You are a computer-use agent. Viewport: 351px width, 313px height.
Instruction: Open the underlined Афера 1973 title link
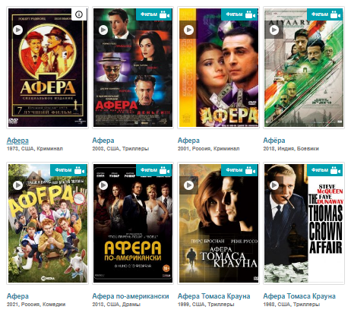coord(17,141)
